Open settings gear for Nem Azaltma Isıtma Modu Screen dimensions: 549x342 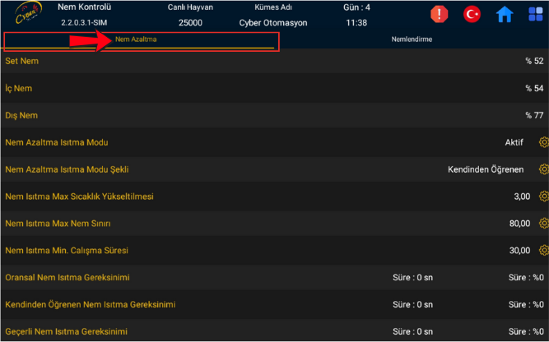[543, 142]
